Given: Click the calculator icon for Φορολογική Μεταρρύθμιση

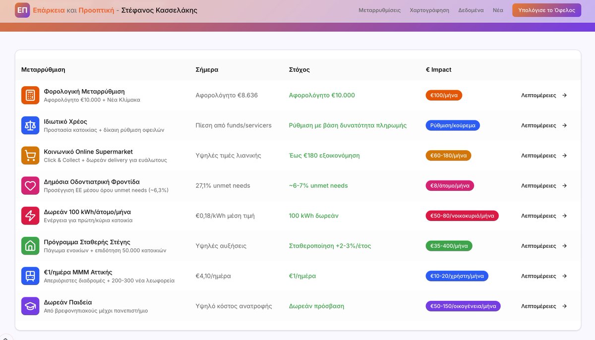Looking at the screenshot, I should 30,95.
